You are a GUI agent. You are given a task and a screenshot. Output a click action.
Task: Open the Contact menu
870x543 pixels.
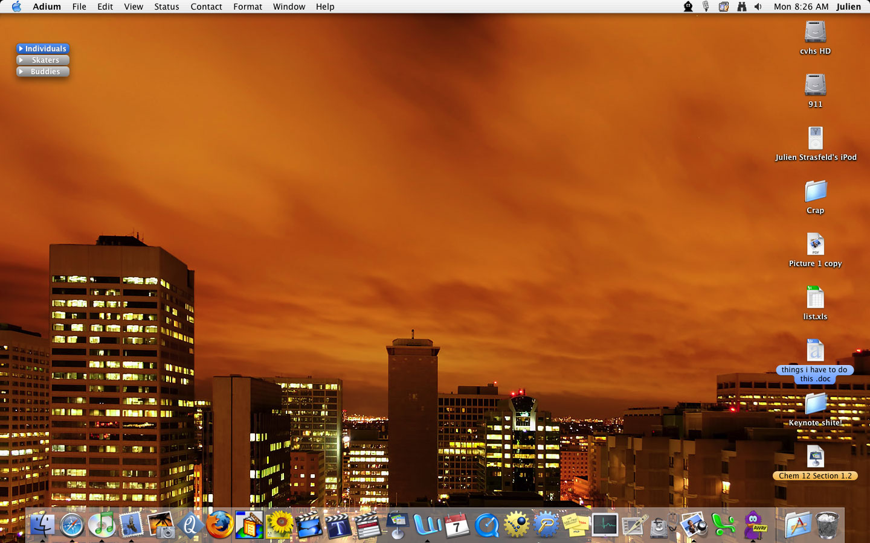[207, 7]
